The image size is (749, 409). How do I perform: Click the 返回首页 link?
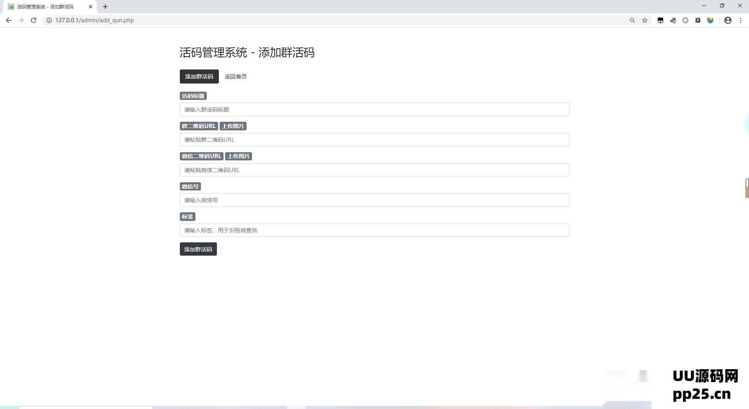tap(236, 76)
